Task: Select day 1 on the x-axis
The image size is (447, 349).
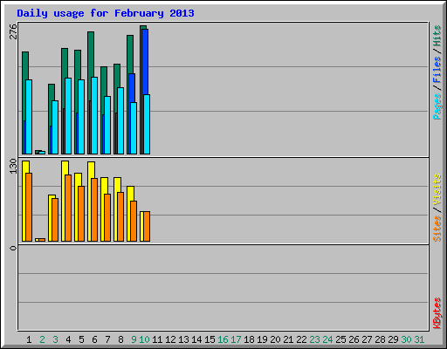Action: click(x=29, y=339)
